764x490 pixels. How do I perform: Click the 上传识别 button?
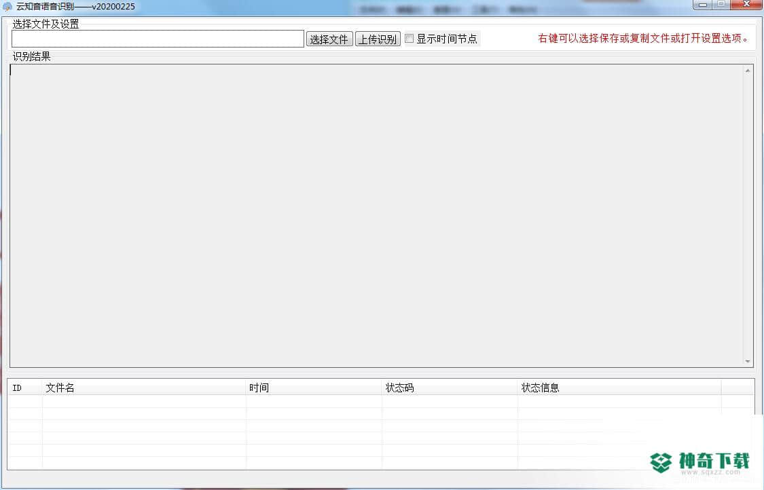click(x=378, y=39)
